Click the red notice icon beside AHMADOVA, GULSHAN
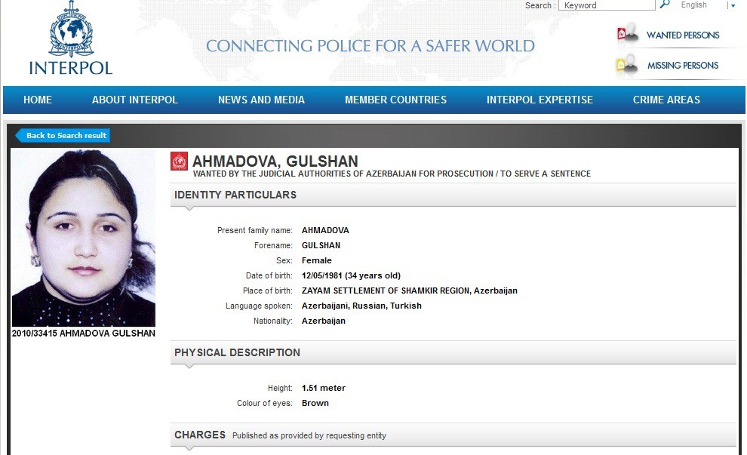Screen dimensions: 747x455 [x=179, y=161]
